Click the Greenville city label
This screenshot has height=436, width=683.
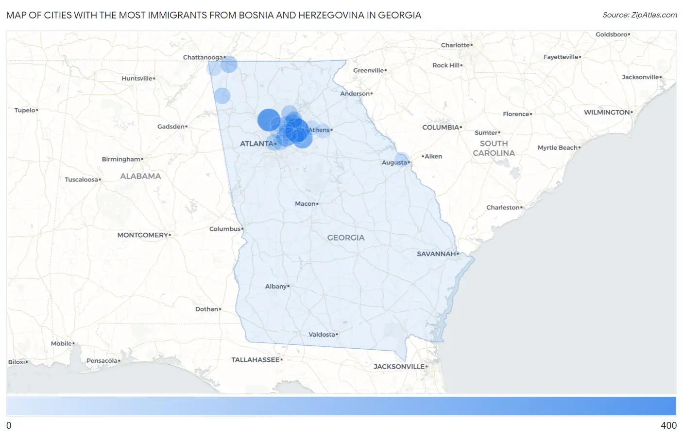[x=368, y=70]
